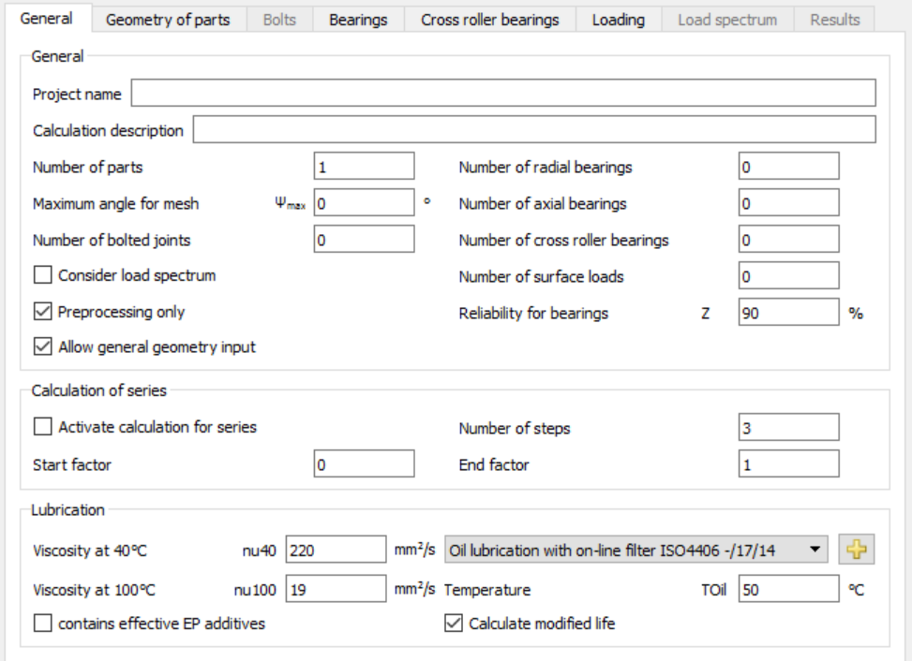
Task: Open the Bearings tab
Action: (x=358, y=20)
